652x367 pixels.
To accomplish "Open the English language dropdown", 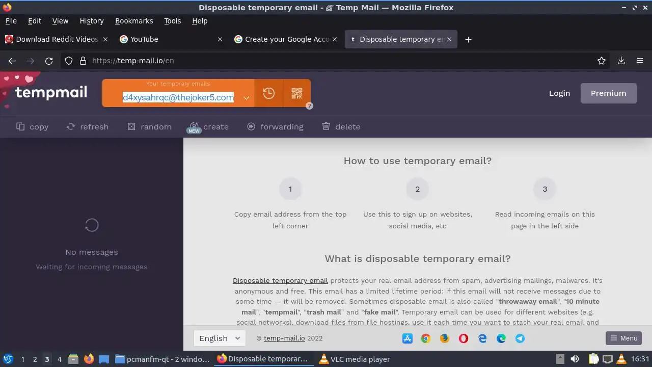I will click(220, 338).
